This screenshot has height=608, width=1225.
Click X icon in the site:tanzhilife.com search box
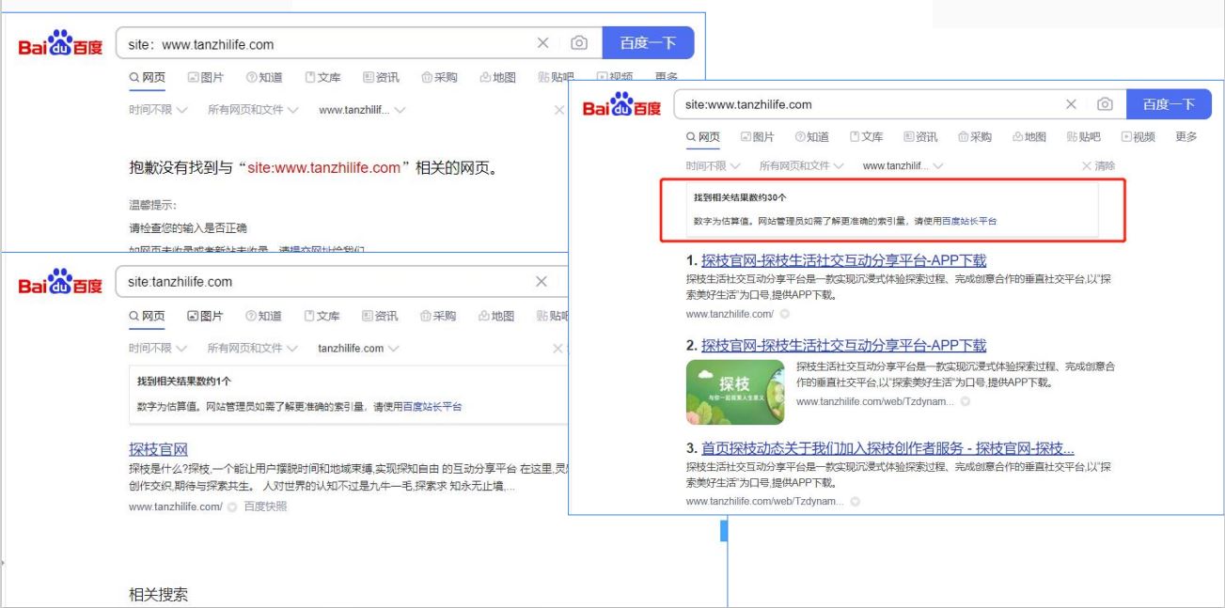[542, 282]
